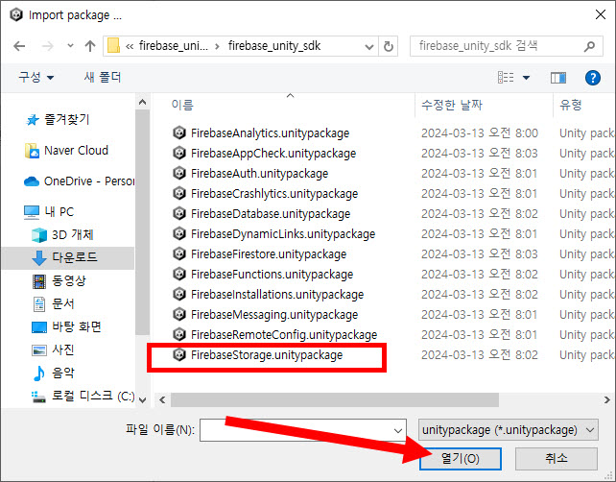Open the 구성 menu

[x=36, y=77]
